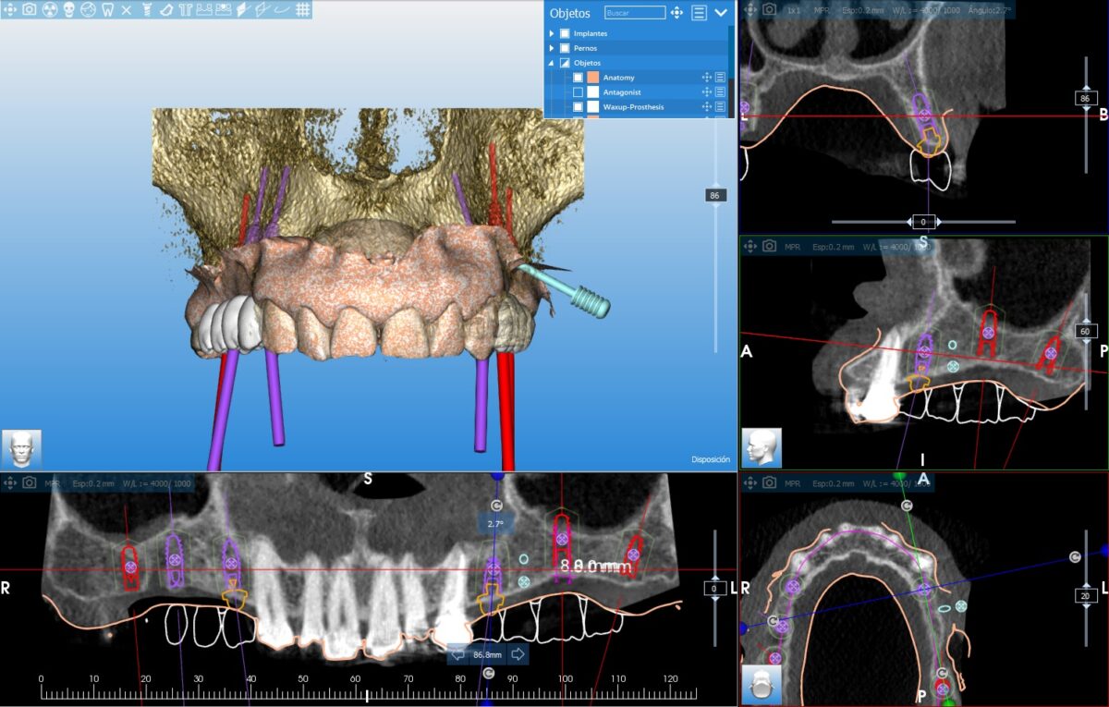Select the implant screw tool icon
This screenshot has width=1109, height=707.
coord(146,10)
